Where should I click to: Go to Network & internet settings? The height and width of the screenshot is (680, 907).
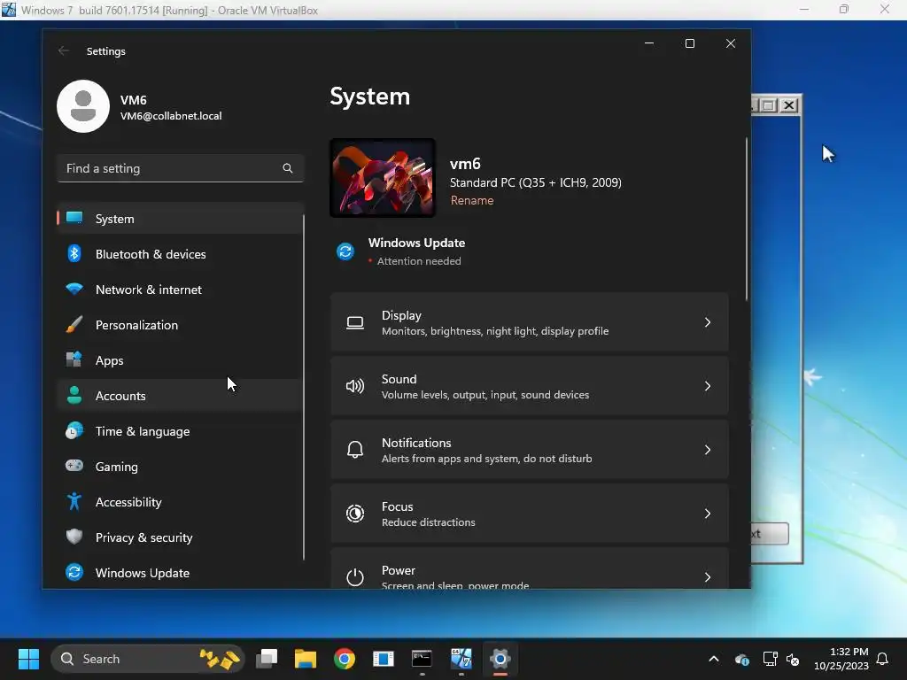(x=180, y=290)
